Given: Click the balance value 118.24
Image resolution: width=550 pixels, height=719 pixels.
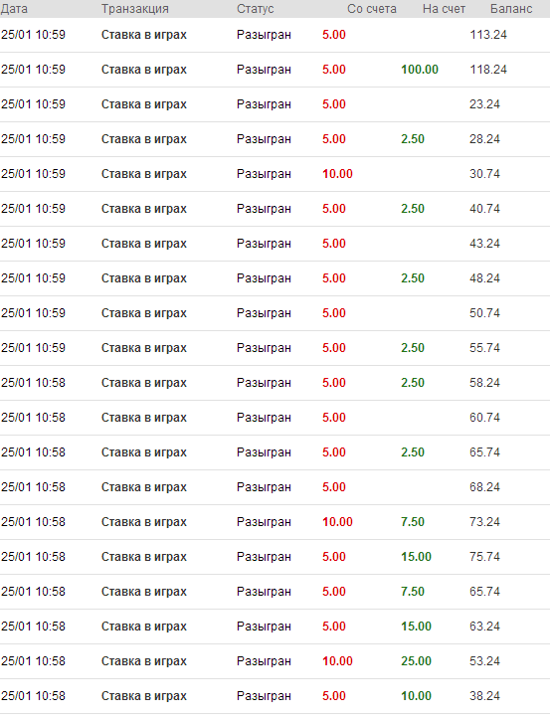Looking at the screenshot, I should 488,70.
